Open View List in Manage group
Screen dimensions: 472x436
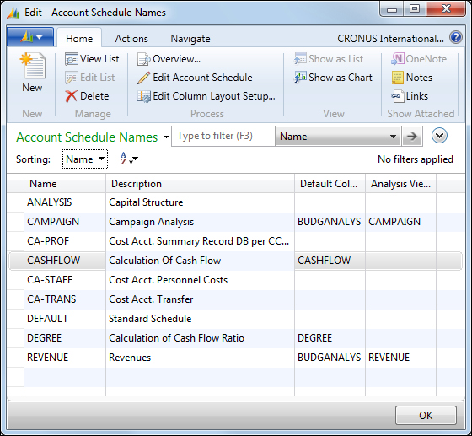(92, 59)
